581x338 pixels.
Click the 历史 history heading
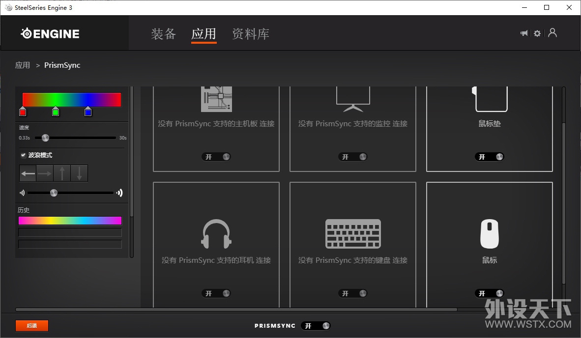24,210
